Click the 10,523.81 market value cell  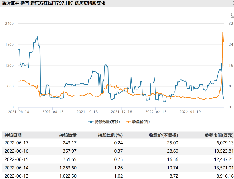pyautogui.click(x=224, y=151)
